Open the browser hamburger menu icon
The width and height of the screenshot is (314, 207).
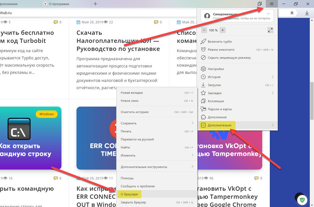pos(272,4)
